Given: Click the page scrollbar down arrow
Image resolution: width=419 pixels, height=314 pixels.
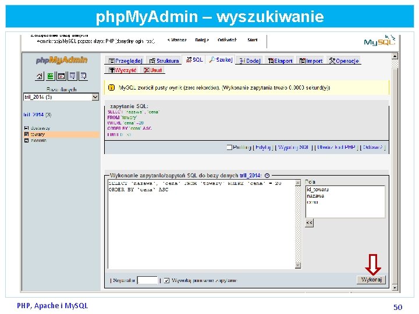Looking at the screenshot, I should click(395, 288).
